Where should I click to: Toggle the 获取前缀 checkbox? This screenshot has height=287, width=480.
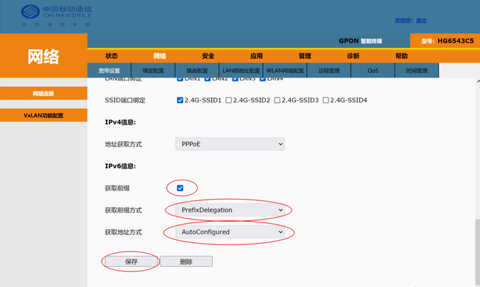click(181, 188)
